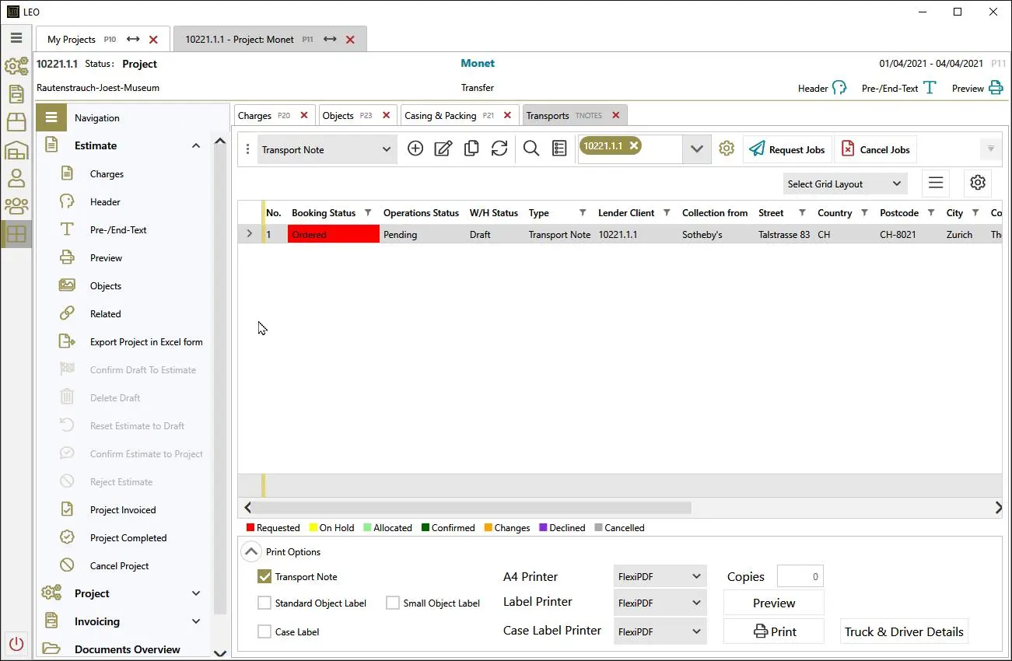The height and width of the screenshot is (661, 1012).
Task: Open the Select Grid Layout dropdown
Action: pos(846,184)
